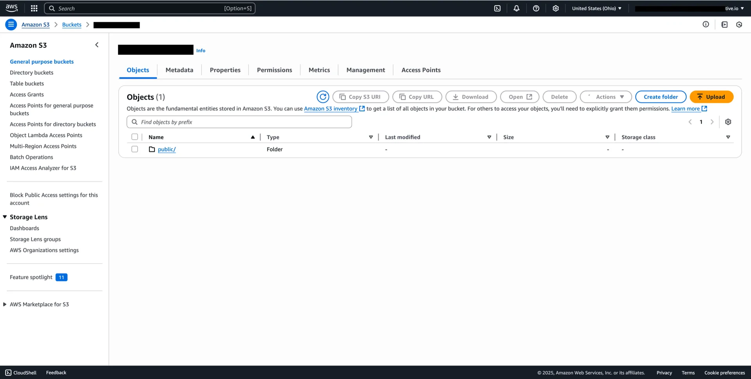This screenshot has width=751, height=379.
Task: Click the Download button
Action: click(x=471, y=97)
